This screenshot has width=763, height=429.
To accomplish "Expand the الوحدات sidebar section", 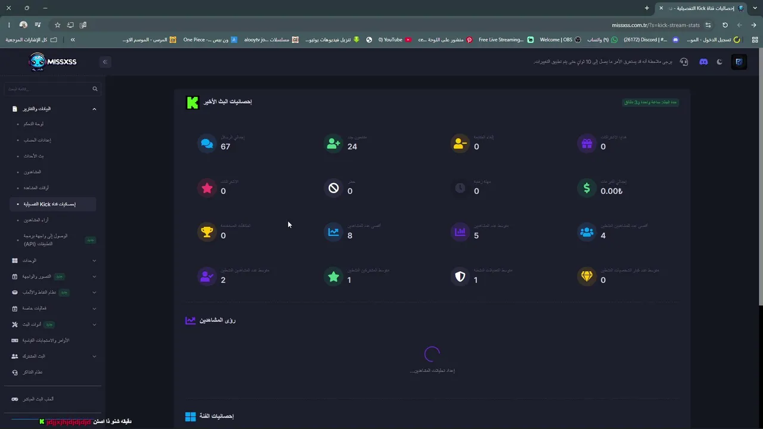I will [x=54, y=260].
